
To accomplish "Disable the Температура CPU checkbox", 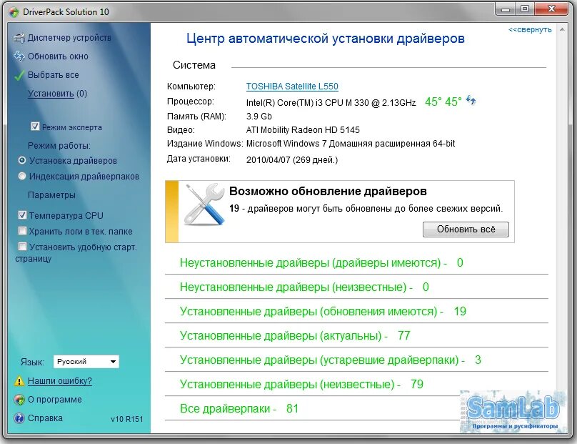I will [22, 215].
